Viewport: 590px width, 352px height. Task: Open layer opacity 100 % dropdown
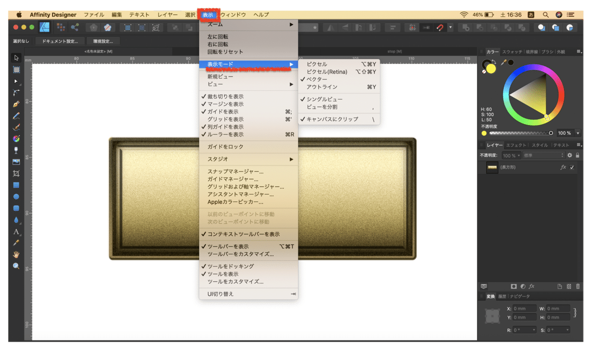[511, 155]
